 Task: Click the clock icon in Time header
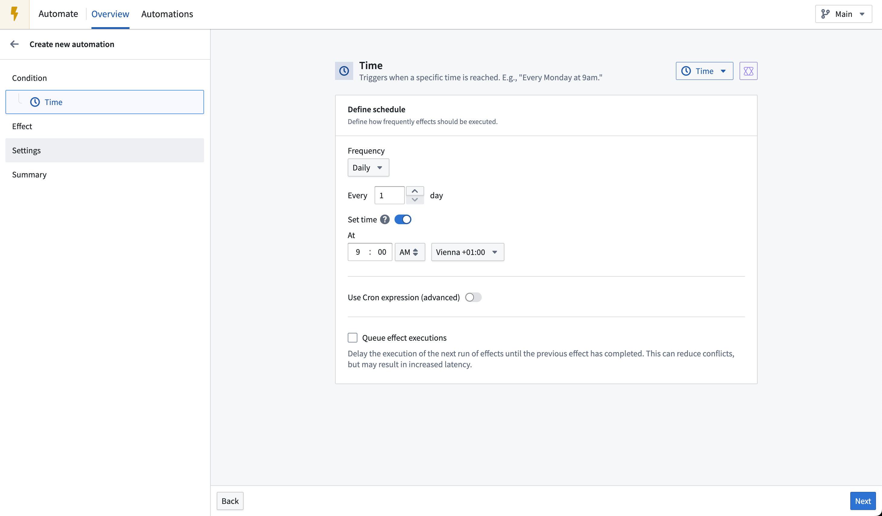coord(344,71)
